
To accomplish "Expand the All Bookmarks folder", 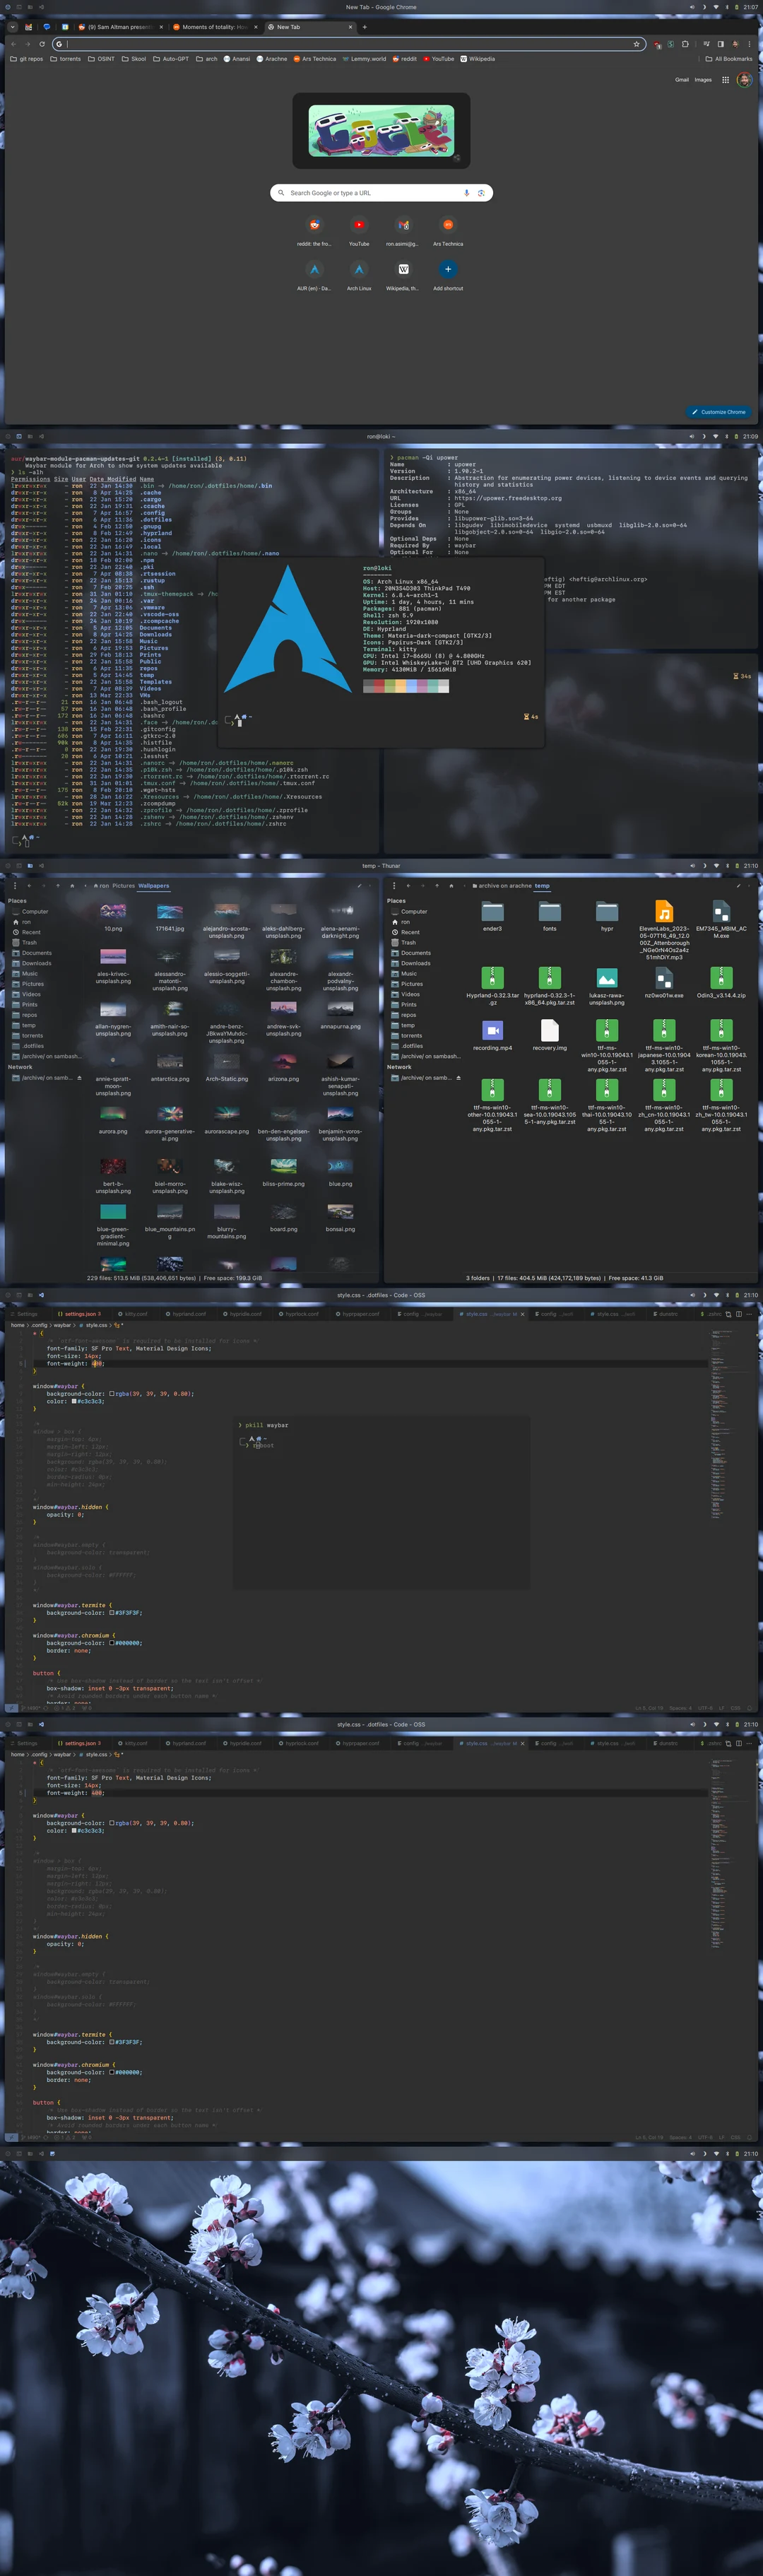I will [x=728, y=59].
